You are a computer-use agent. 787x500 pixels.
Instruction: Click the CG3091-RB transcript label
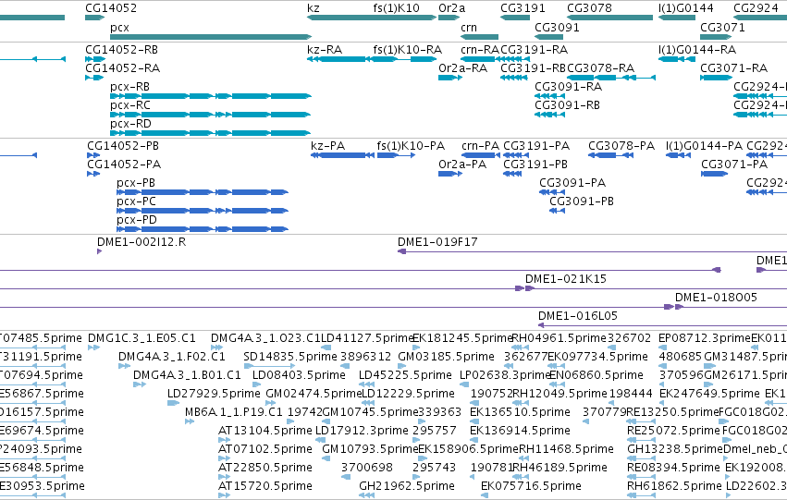[x=567, y=105]
